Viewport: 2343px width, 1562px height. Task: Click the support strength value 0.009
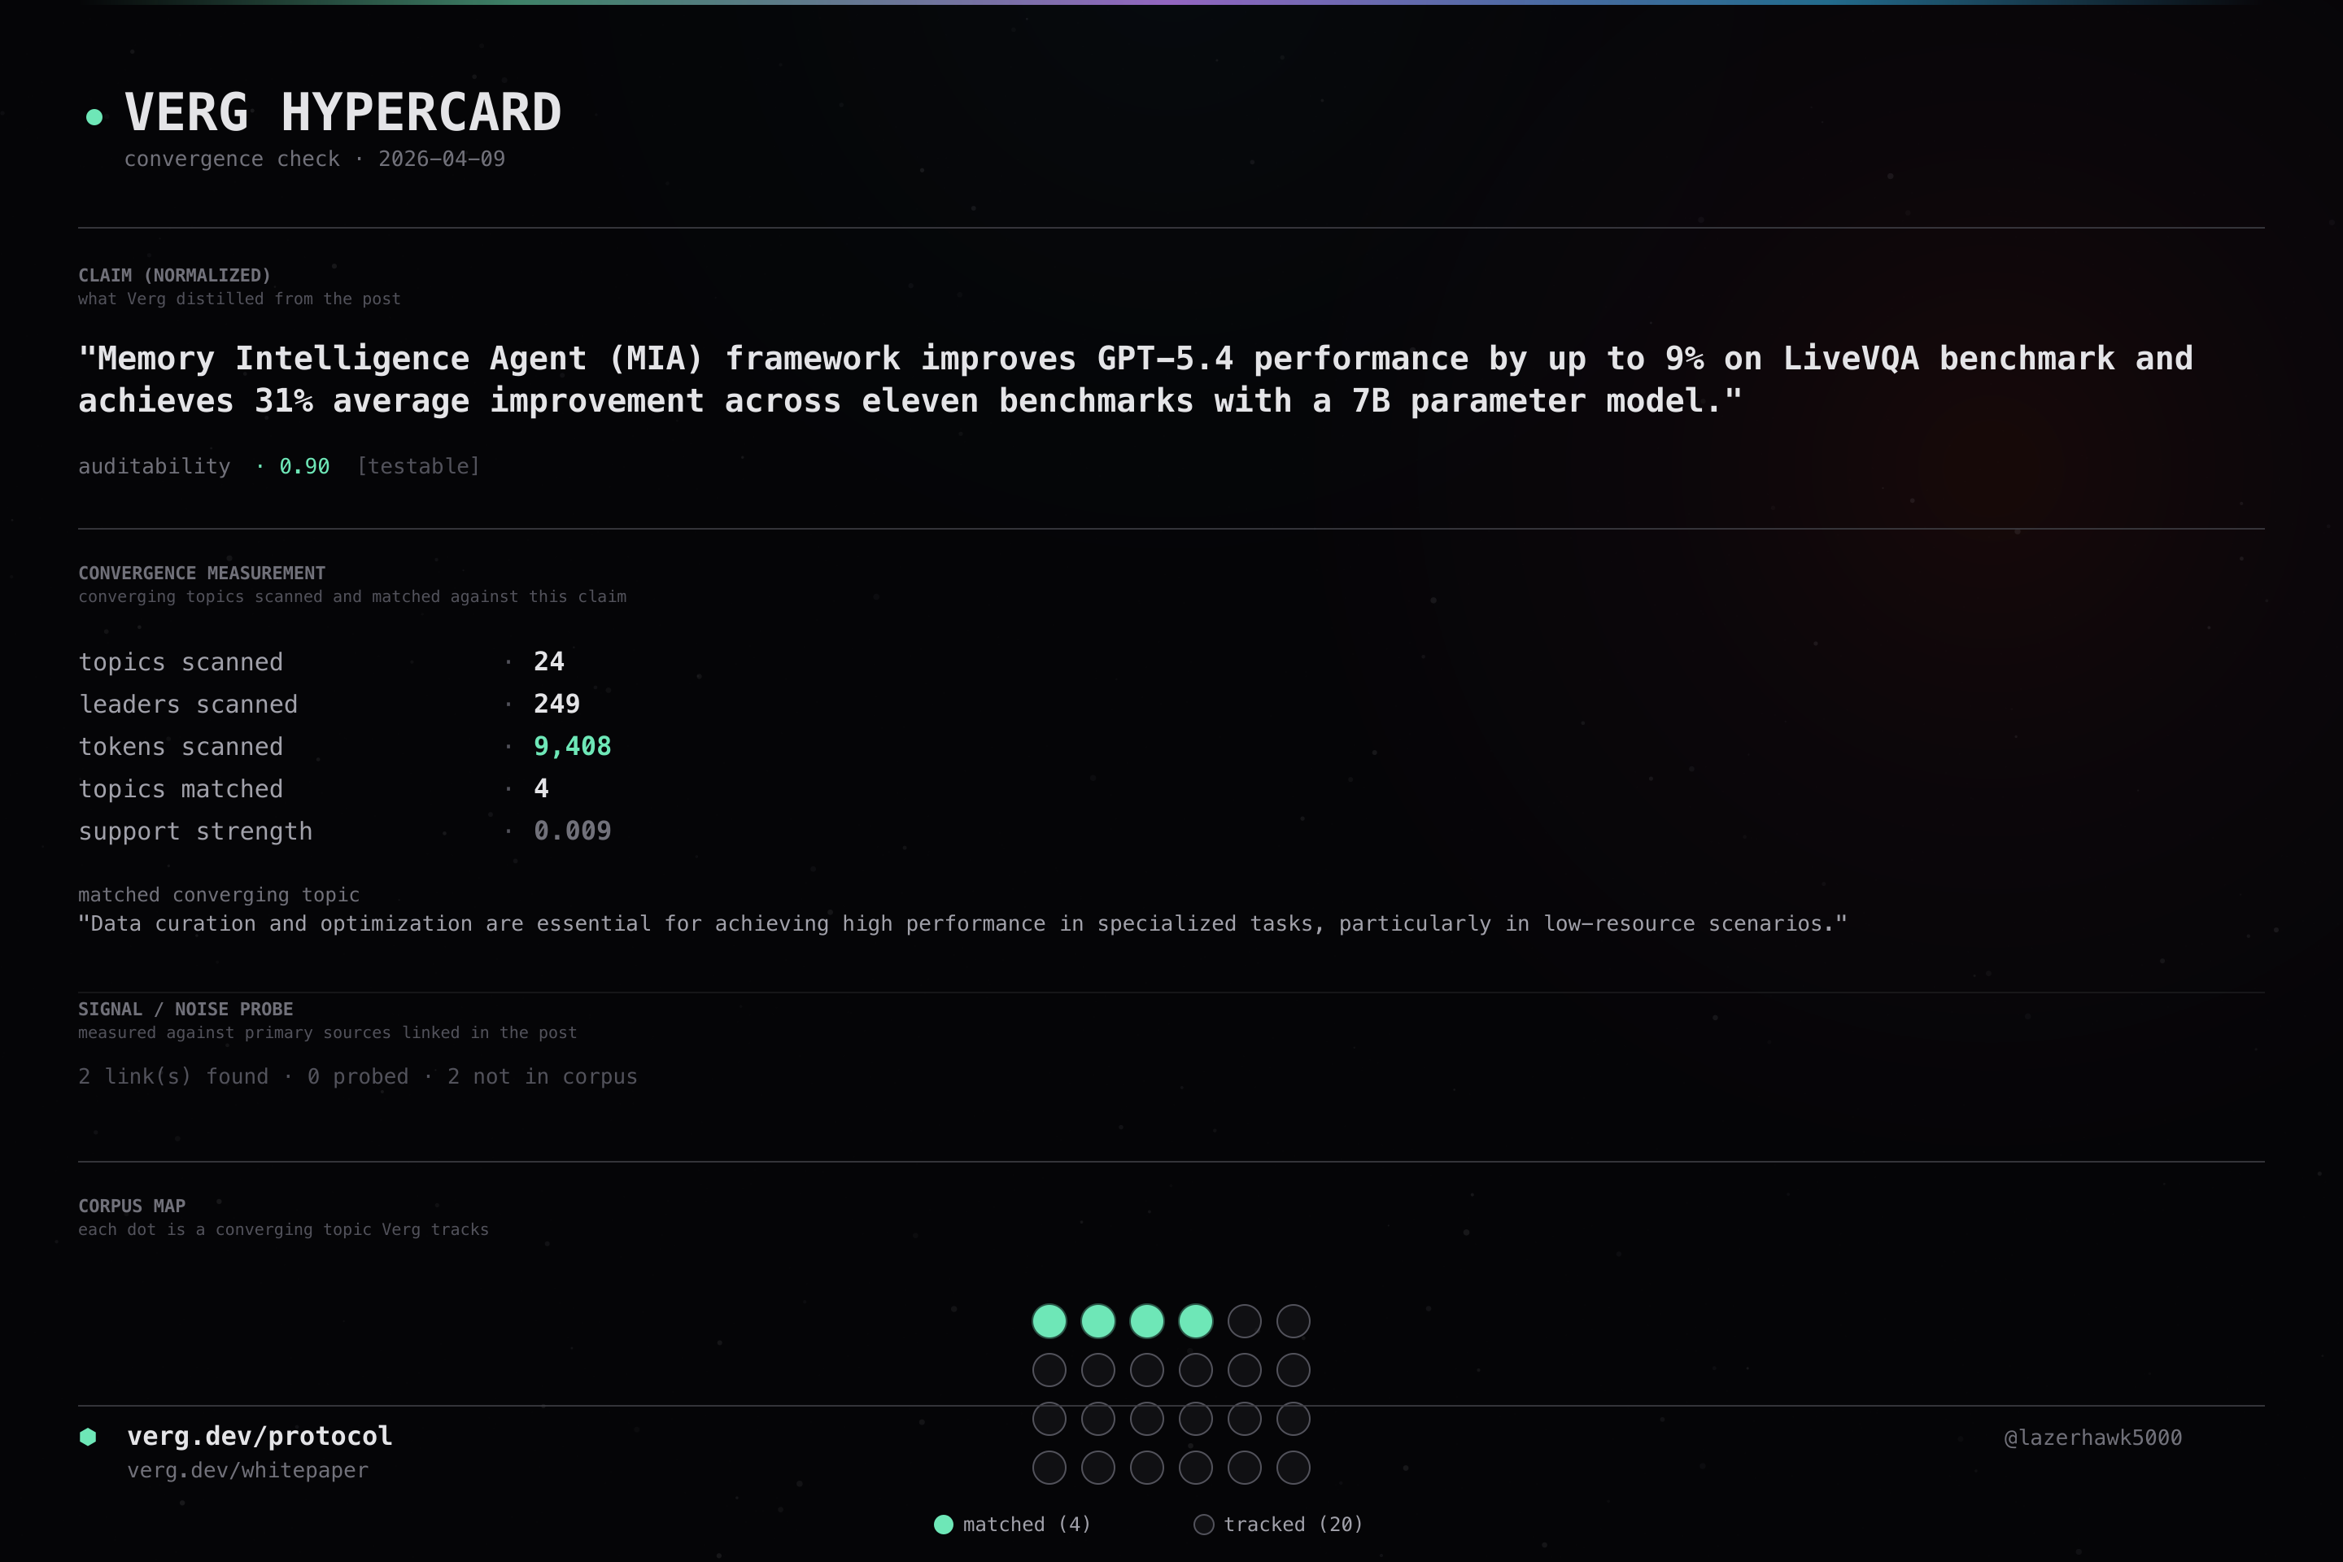(x=573, y=831)
